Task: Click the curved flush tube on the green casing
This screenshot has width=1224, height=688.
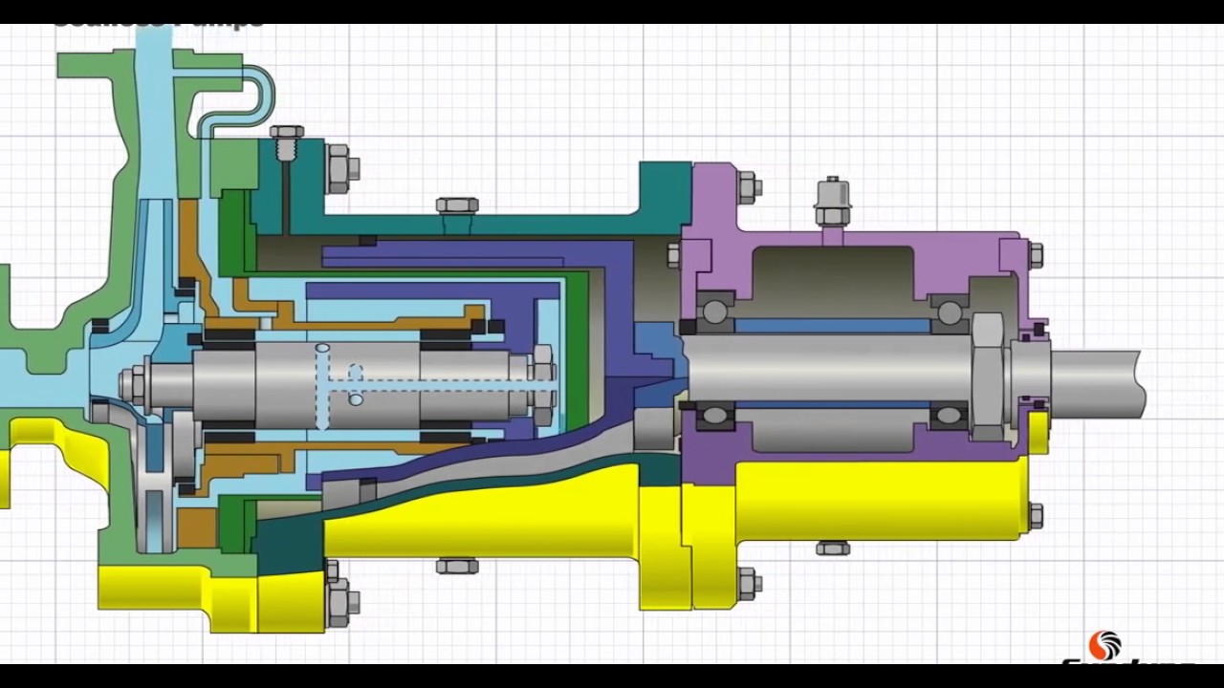Action: click(x=235, y=101)
